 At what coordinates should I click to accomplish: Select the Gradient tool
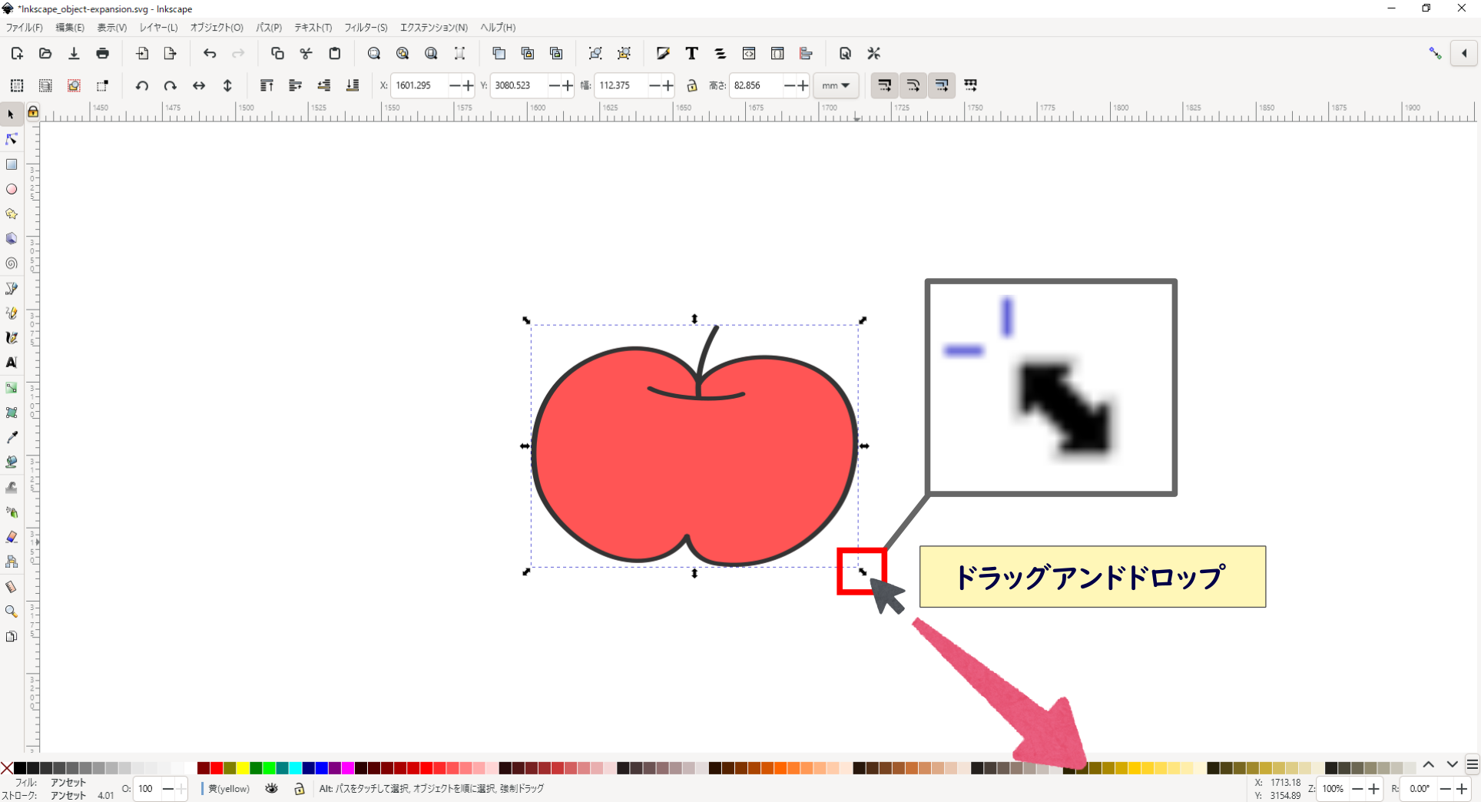point(11,388)
